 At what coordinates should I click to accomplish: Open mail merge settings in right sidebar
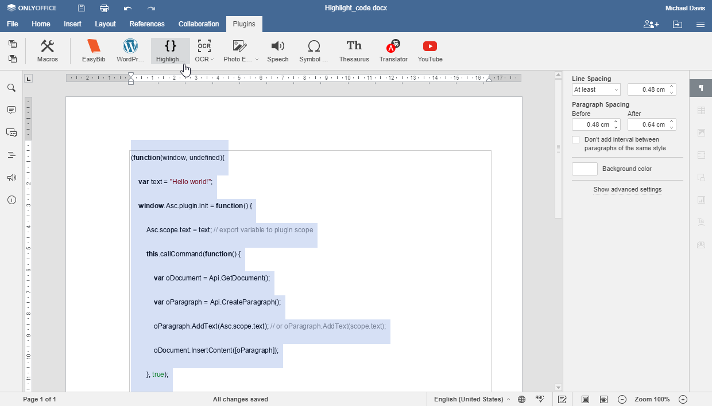(701, 245)
